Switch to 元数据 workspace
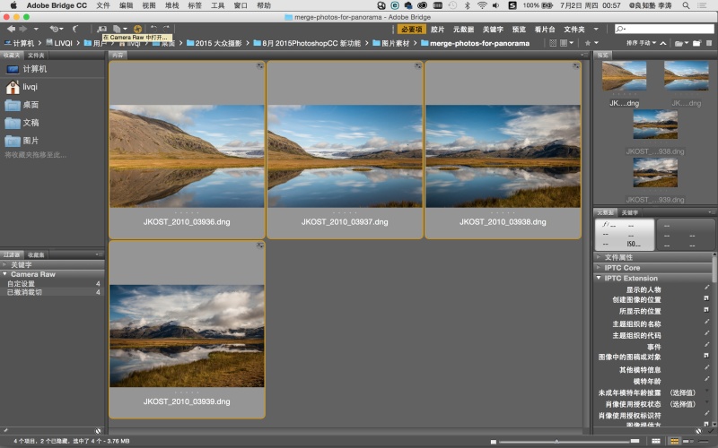Viewport: 718px width, 448px height. click(x=463, y=30)
